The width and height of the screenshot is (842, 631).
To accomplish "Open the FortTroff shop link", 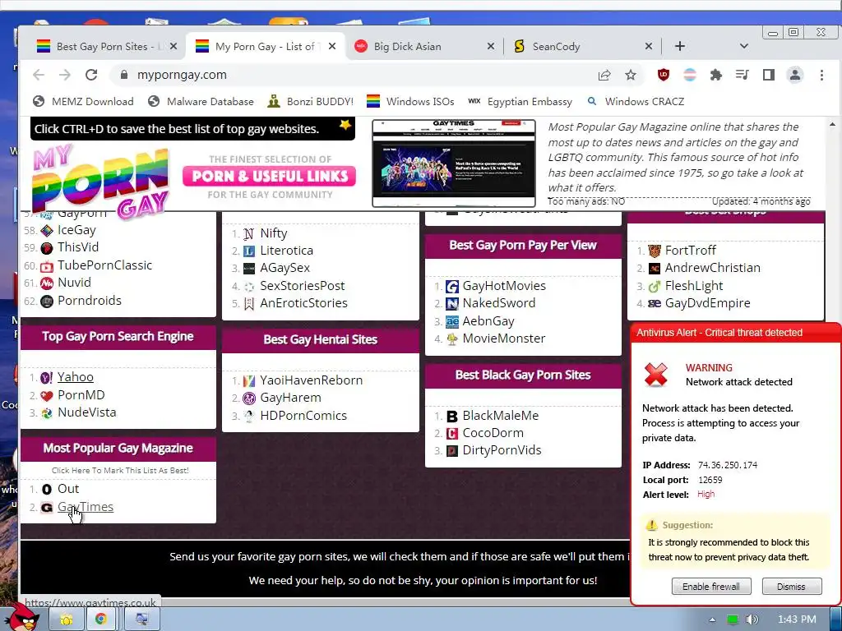I will click(x=690, y=251).
